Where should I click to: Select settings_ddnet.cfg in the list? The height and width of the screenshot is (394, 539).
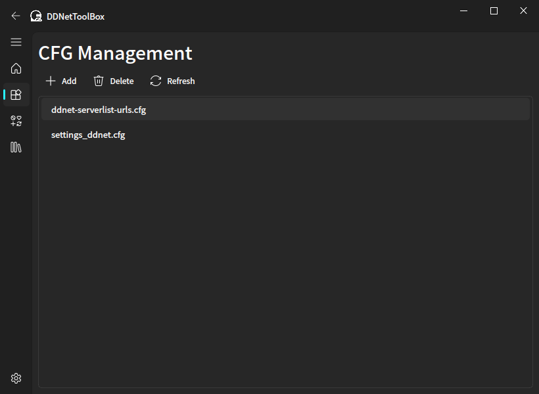tap(285, 135)
